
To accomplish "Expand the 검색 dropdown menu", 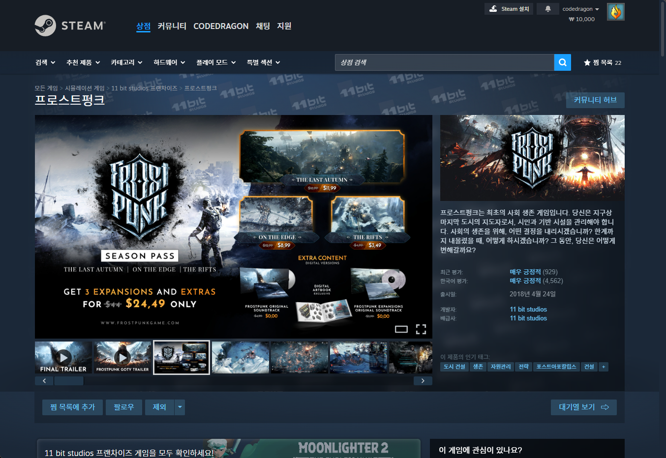I will pyautogui.click(x=45, y=62).
